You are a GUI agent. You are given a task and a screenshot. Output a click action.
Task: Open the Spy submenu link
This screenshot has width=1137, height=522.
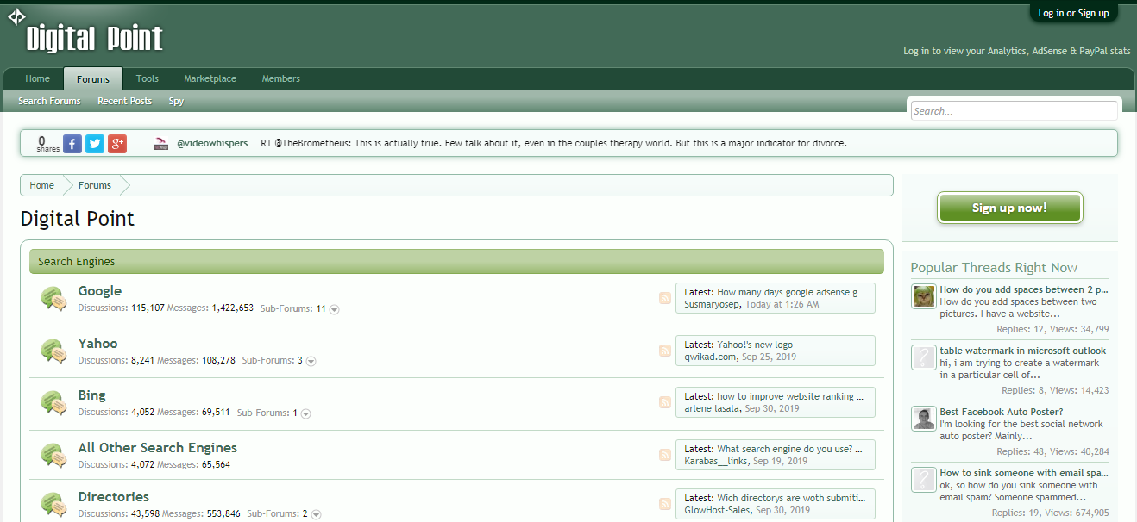(176, 101)
